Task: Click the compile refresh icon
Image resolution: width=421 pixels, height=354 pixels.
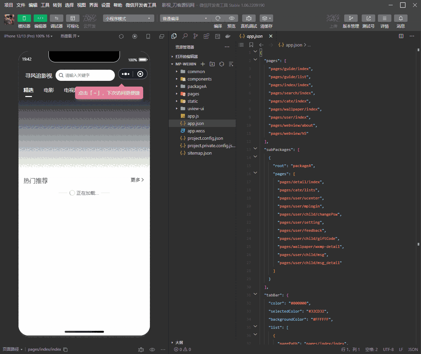Action: (x=218, y=18)
